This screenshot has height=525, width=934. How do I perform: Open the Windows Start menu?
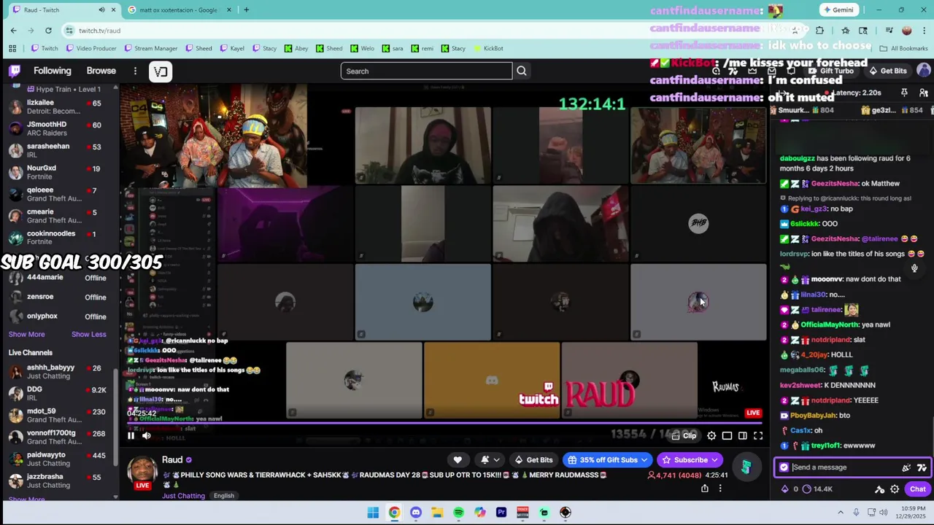click(373, 513)
